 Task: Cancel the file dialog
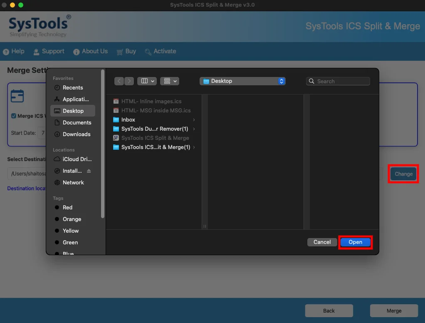[x=322, y=242]
